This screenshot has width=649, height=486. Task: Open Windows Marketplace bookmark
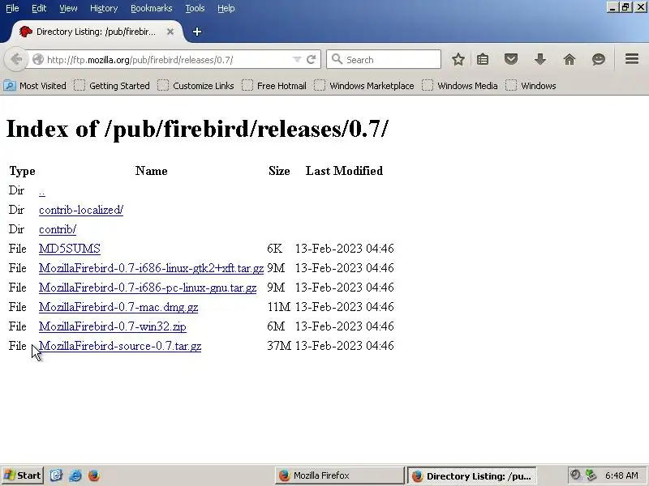(364, 86)
